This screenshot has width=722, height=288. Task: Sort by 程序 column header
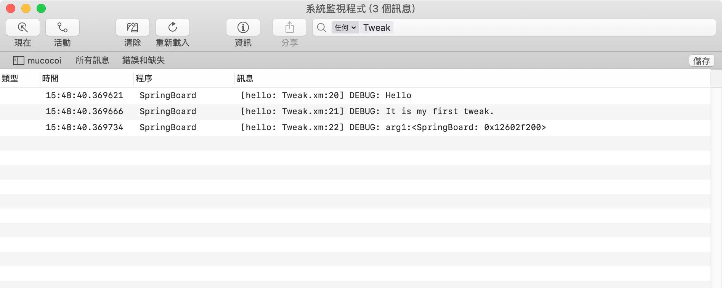[x=144, y=79]
